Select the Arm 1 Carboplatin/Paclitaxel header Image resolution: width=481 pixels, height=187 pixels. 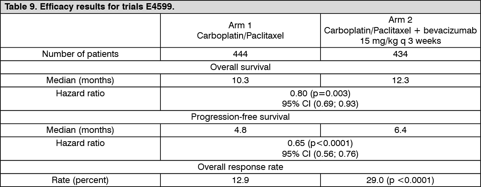(x=240, y=31)
